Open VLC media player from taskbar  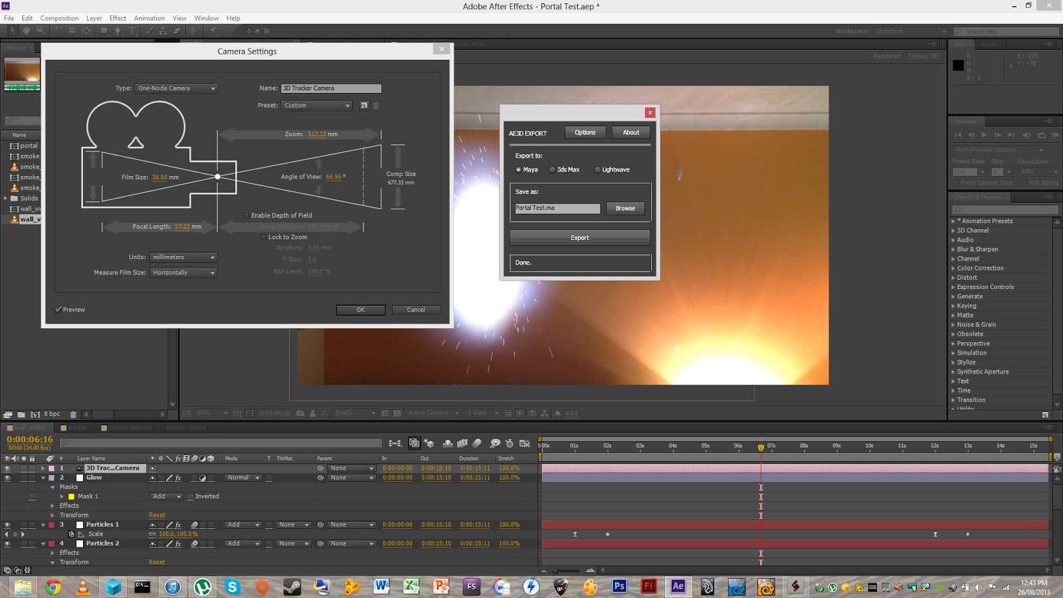pos(82,586)
